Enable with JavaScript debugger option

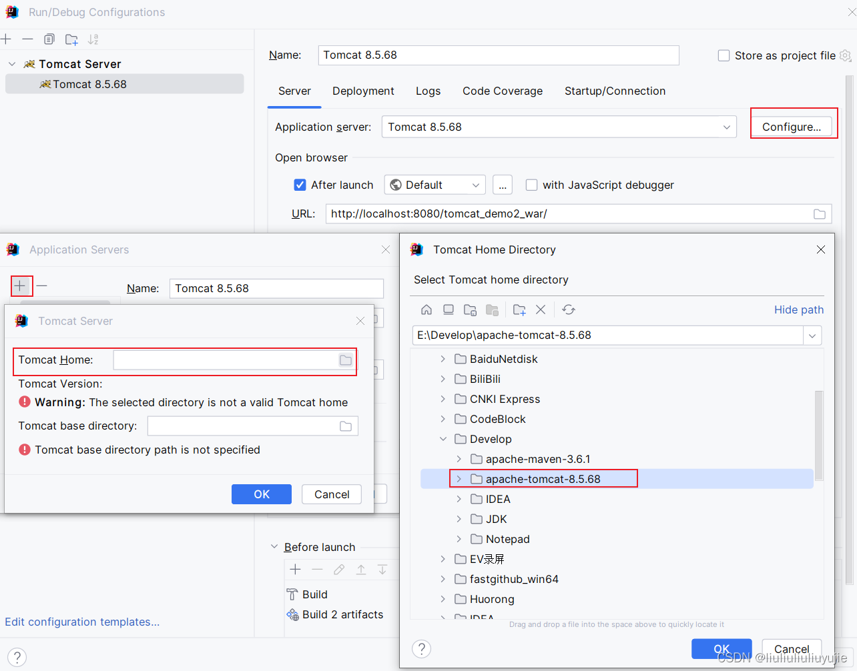[532, 185]
